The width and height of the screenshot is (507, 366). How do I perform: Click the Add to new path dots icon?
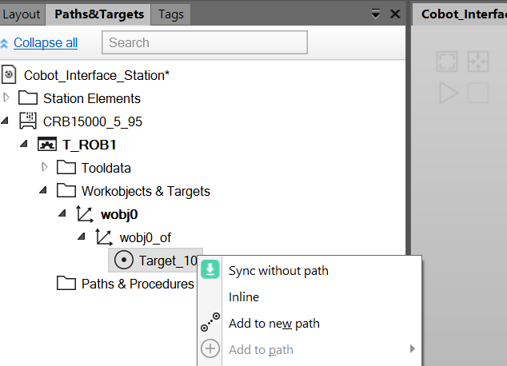(210, 322)
